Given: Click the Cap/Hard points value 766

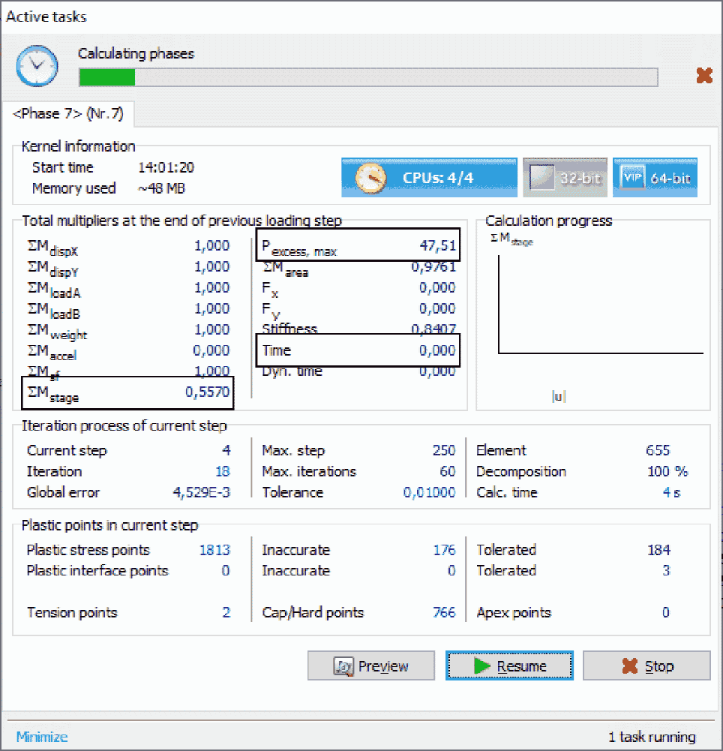Looking at the screenshot, I should [x=444, y=612].
